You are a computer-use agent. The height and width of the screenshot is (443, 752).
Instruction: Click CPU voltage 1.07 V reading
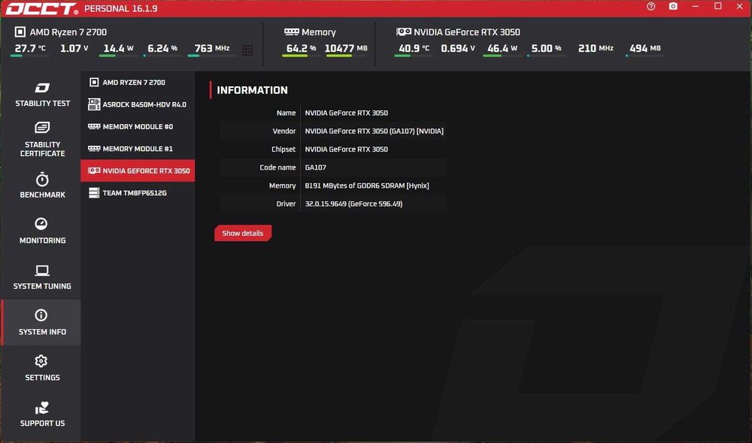[74, 48]
